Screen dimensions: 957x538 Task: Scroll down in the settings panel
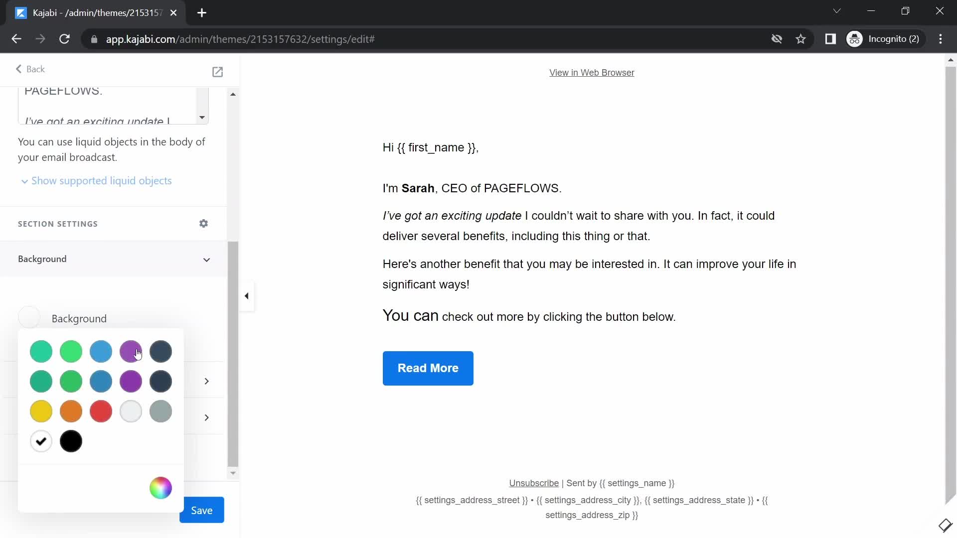point(233,472)
